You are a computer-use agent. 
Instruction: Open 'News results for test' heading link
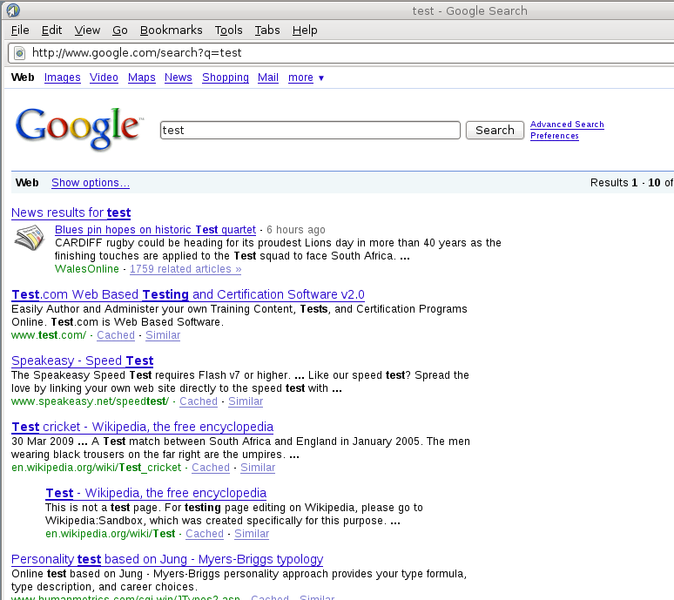[x=71, y=212]
